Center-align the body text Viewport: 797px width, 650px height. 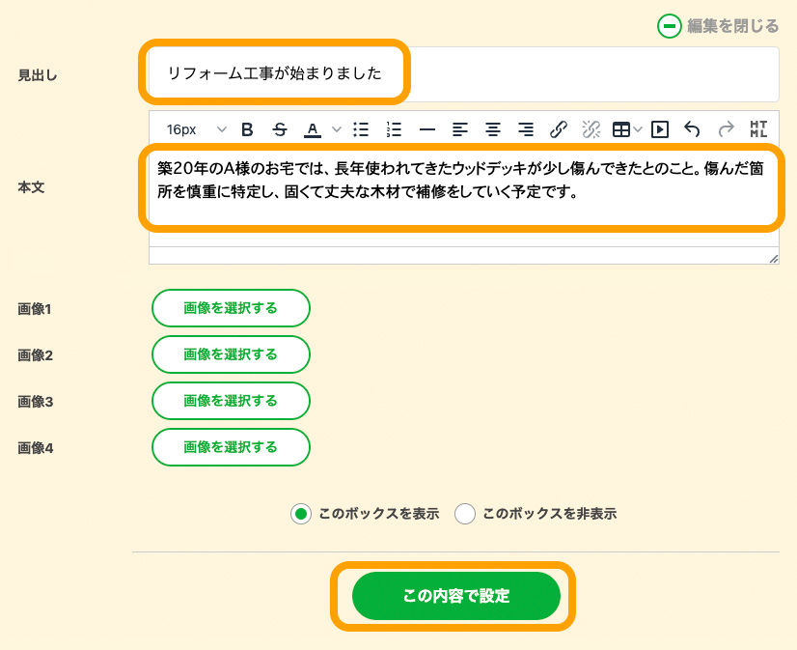point(493,129)
